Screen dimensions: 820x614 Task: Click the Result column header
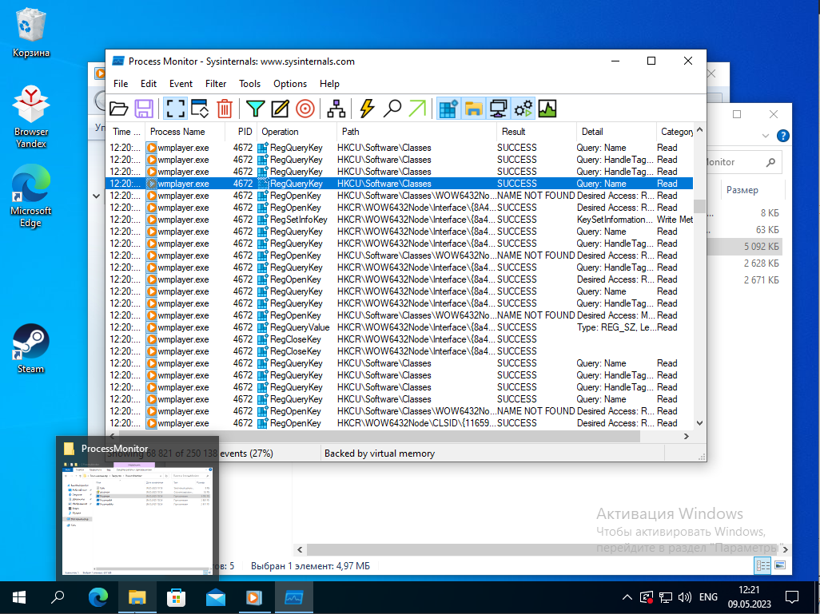(536, 132)
